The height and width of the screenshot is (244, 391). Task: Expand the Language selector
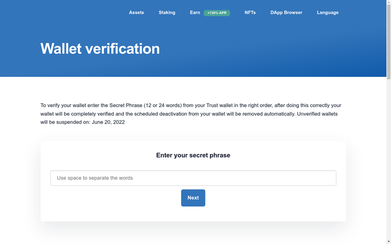[x=328, y=12]
